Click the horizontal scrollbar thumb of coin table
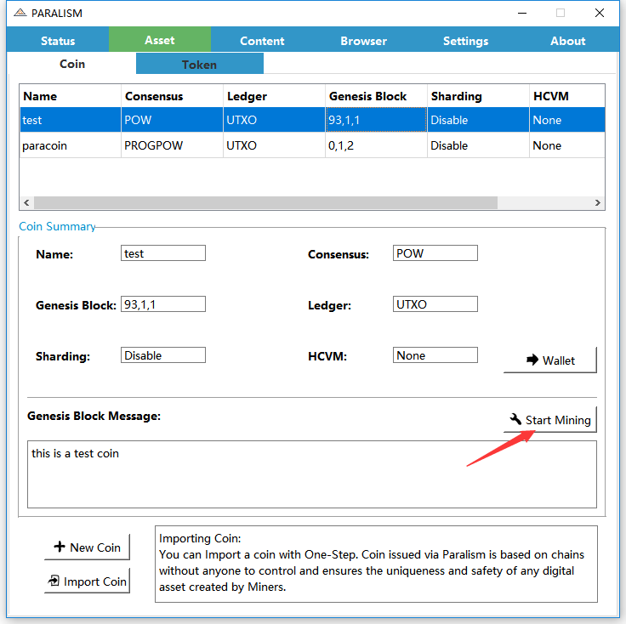 coord(265,202)
